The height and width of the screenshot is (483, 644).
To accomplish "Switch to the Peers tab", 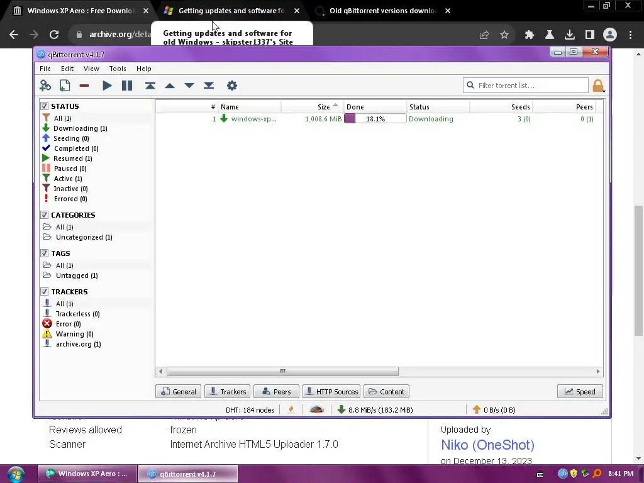I will [276, 391].
